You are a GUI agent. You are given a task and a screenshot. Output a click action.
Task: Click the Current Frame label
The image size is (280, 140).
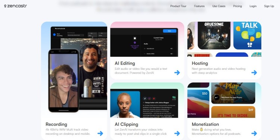158,38
